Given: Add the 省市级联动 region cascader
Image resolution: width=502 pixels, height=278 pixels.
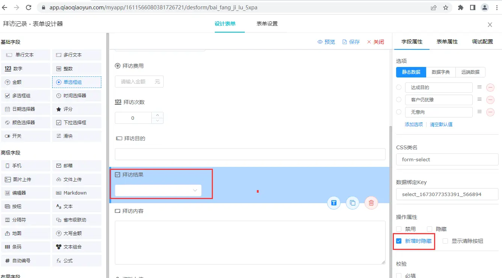Looking at the screenshot, I should tap(77, 220).
